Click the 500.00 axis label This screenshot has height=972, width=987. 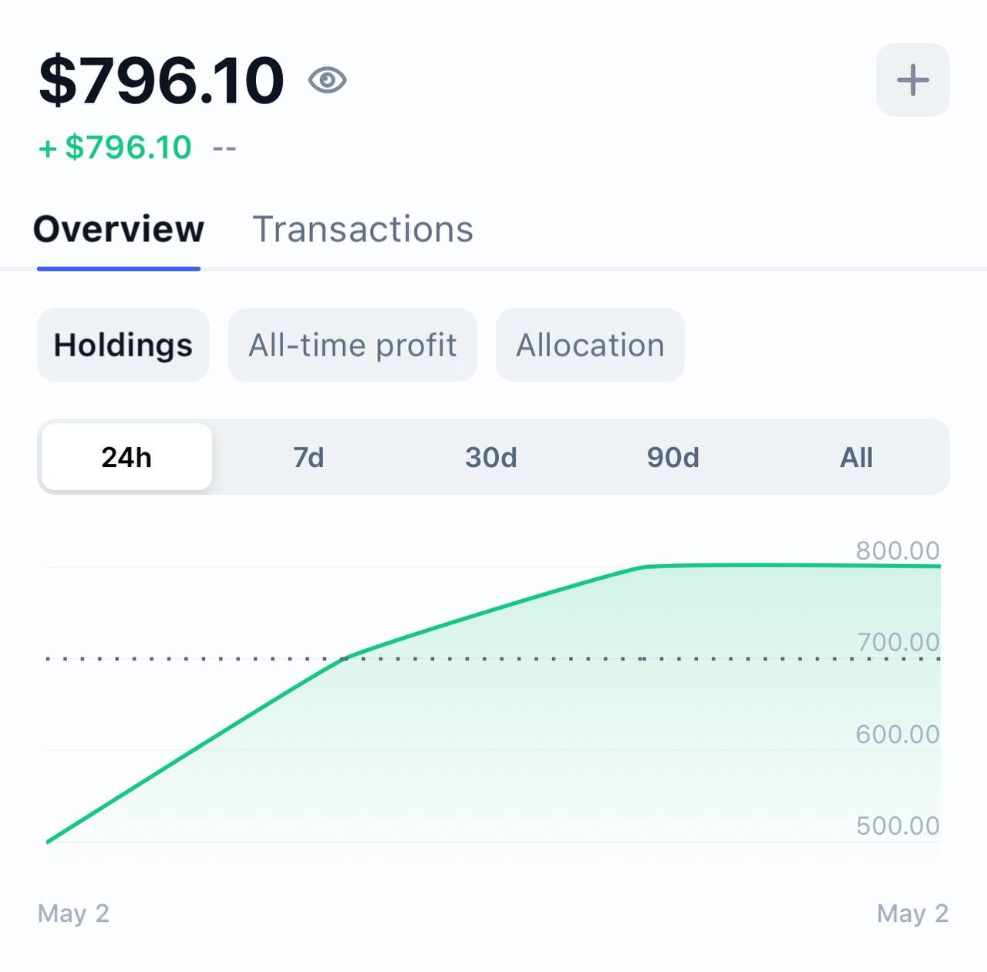coord(898,826)
